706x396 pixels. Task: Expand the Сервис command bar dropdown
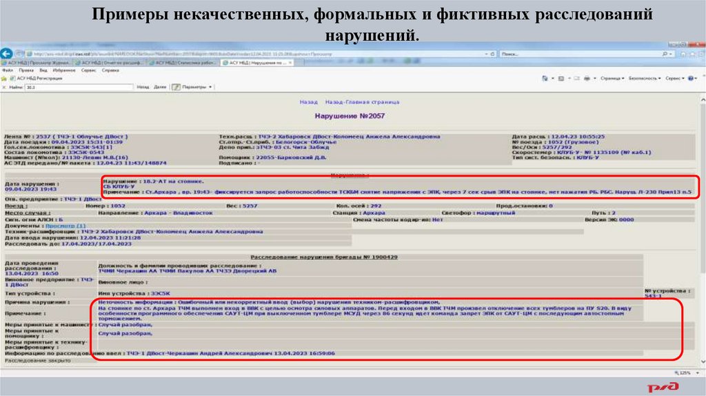(x=674, y=79)
